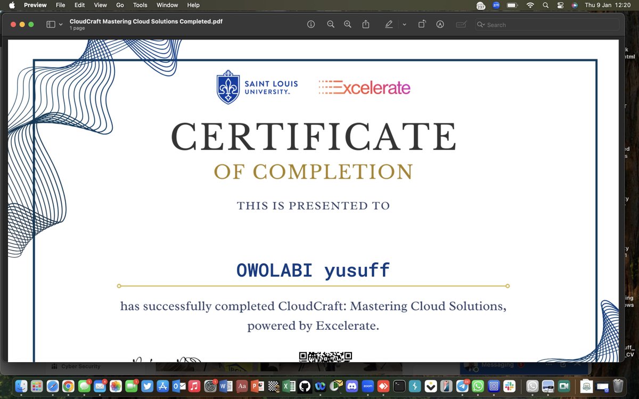639x399 pixels.
Task: Rotate the page using toolbar icon
Action: tap(422, 24)
